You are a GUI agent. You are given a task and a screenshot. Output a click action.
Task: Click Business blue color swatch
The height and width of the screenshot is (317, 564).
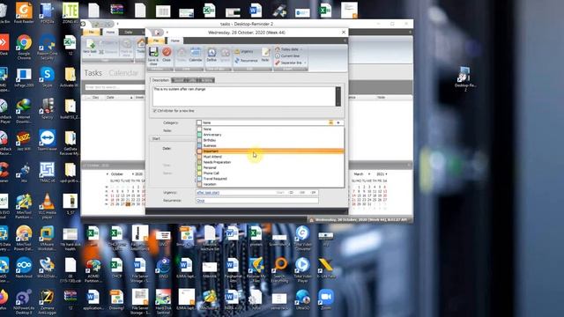pos(199,145)
